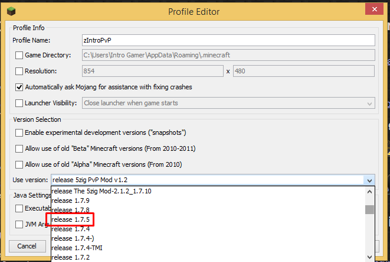This screenshot has width=390, height=262.
Task: Enable the Resolution checkbox
Action: [x=19, y=71]
